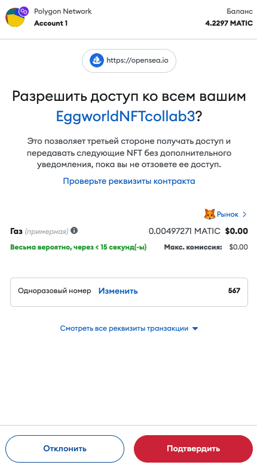The image size is (257, 465).
Task: Click the Polygon network badge icon
Action: [23, 11]
